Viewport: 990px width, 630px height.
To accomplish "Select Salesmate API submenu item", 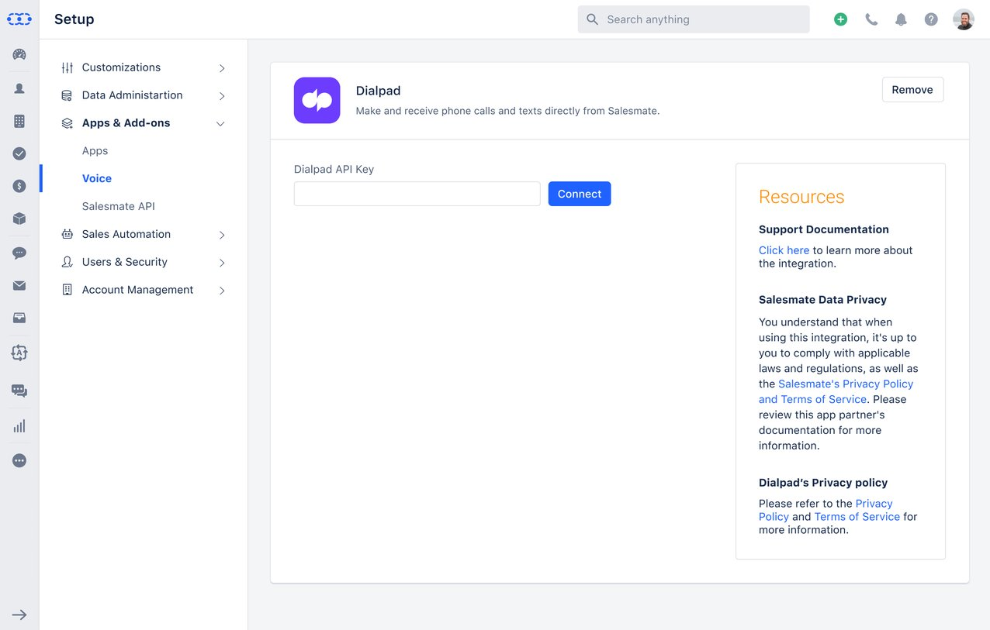I will point(119,206).
